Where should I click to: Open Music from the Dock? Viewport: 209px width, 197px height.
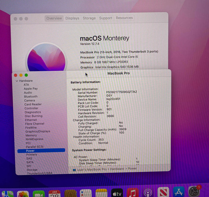133,192
